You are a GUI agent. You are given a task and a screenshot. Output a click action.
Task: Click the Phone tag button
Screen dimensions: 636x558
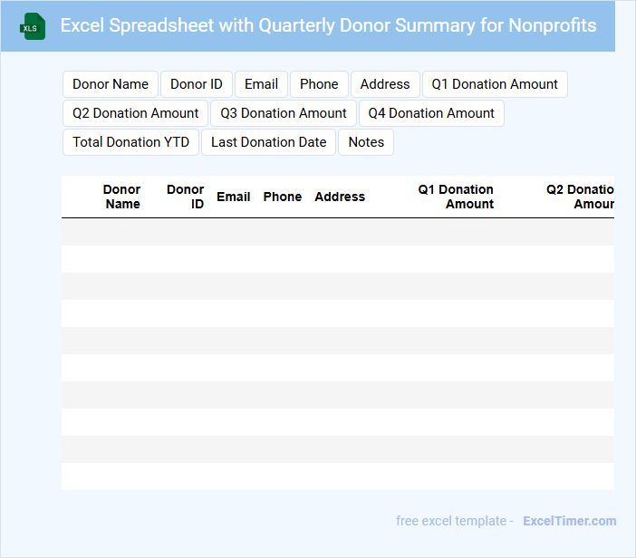coord(319,84)
